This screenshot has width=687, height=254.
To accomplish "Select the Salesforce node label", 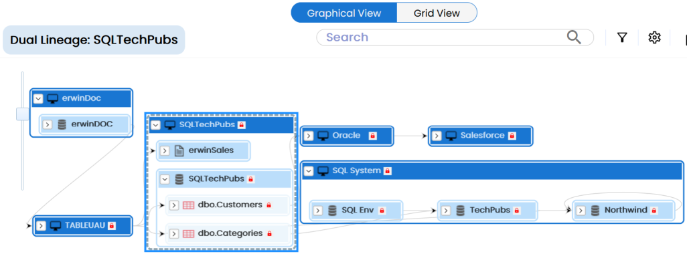I will (x=482, y=136).
